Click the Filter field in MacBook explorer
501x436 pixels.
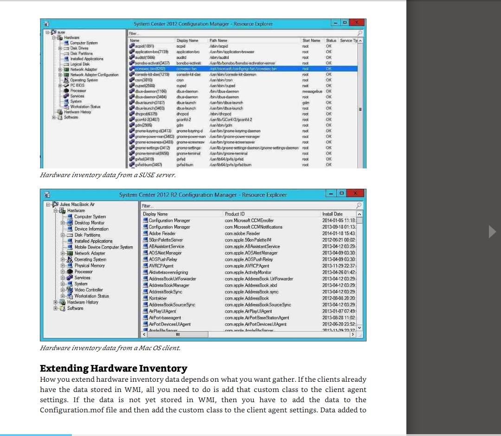coord(246,205)
